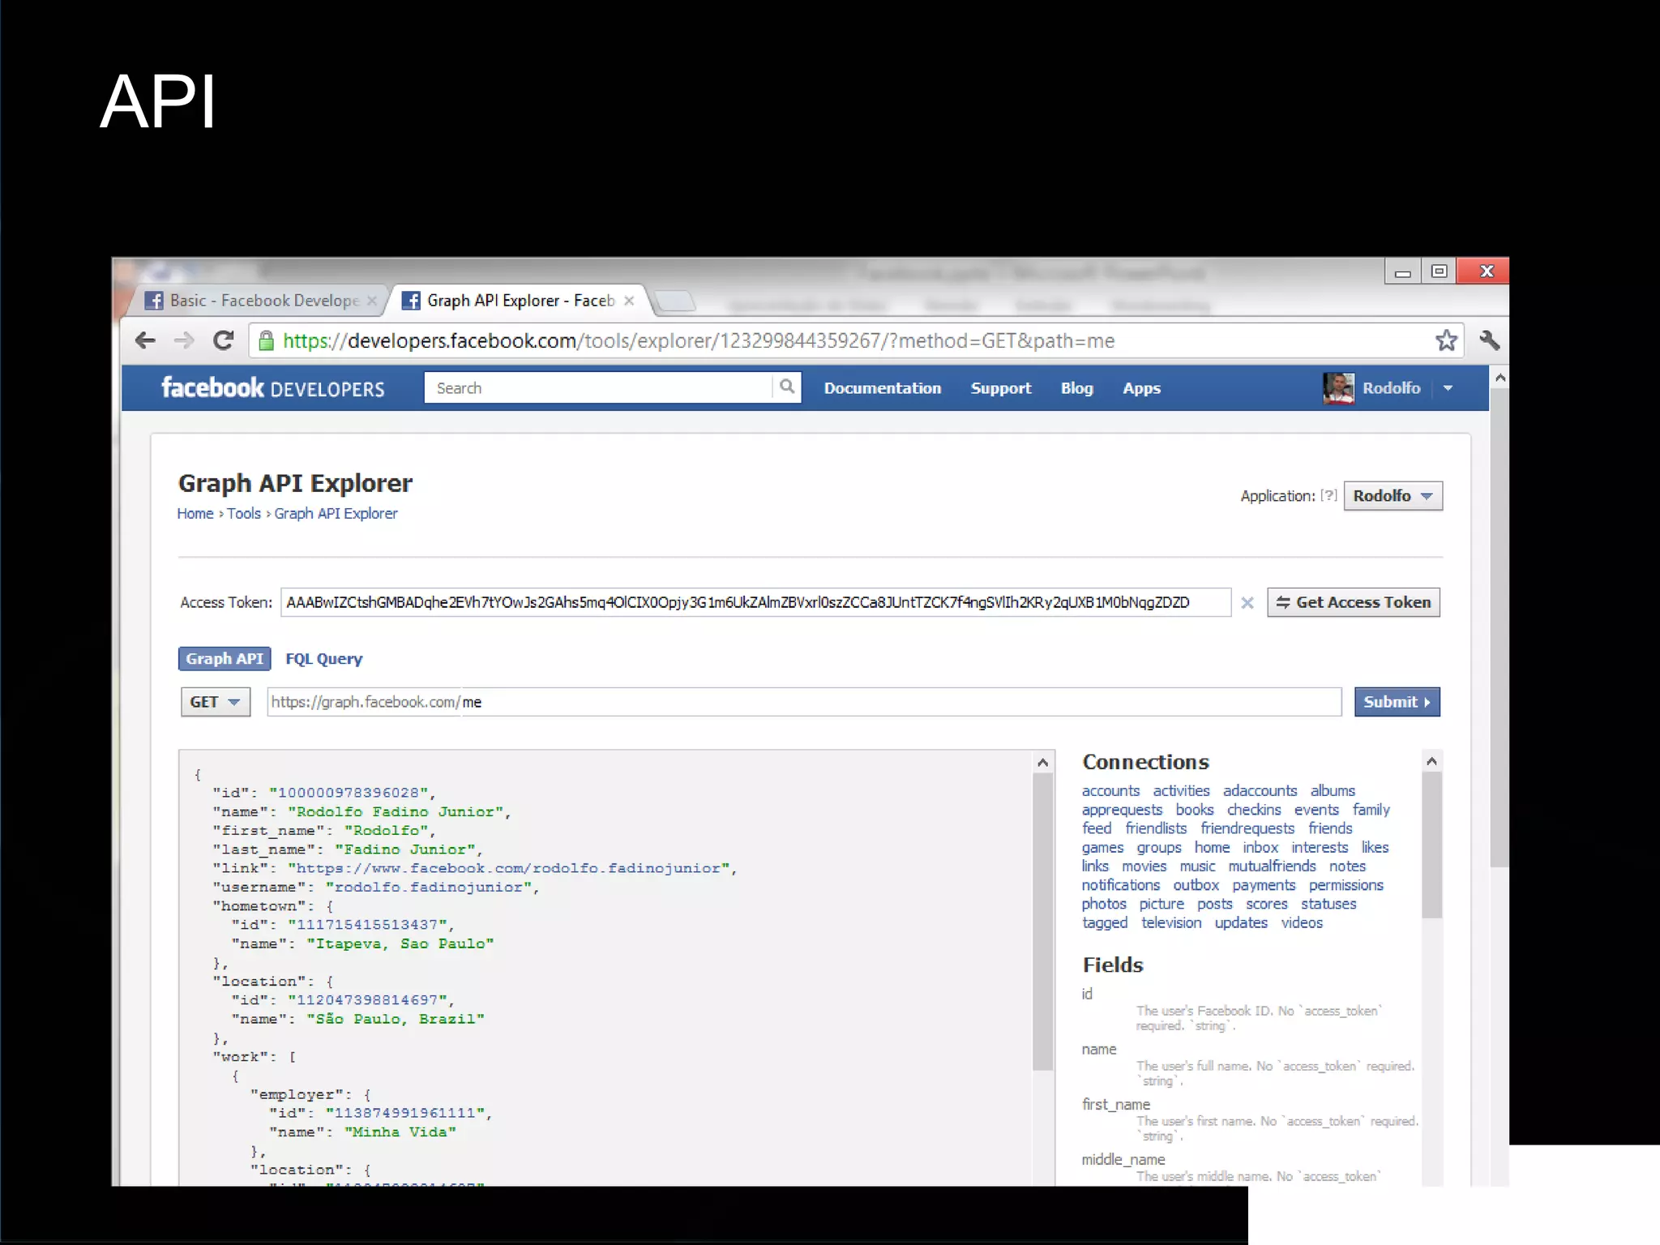Open the friends connection link
1660x1245 pixels.
[x=1329, y=828]
